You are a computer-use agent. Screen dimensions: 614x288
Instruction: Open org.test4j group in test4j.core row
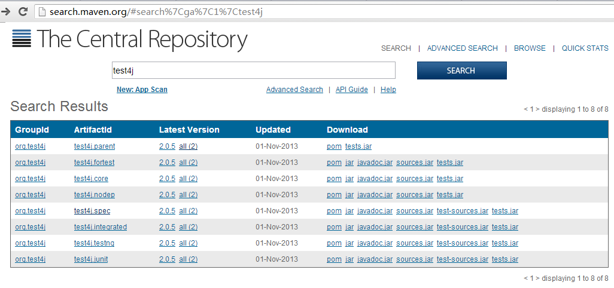tap(30, 179)
